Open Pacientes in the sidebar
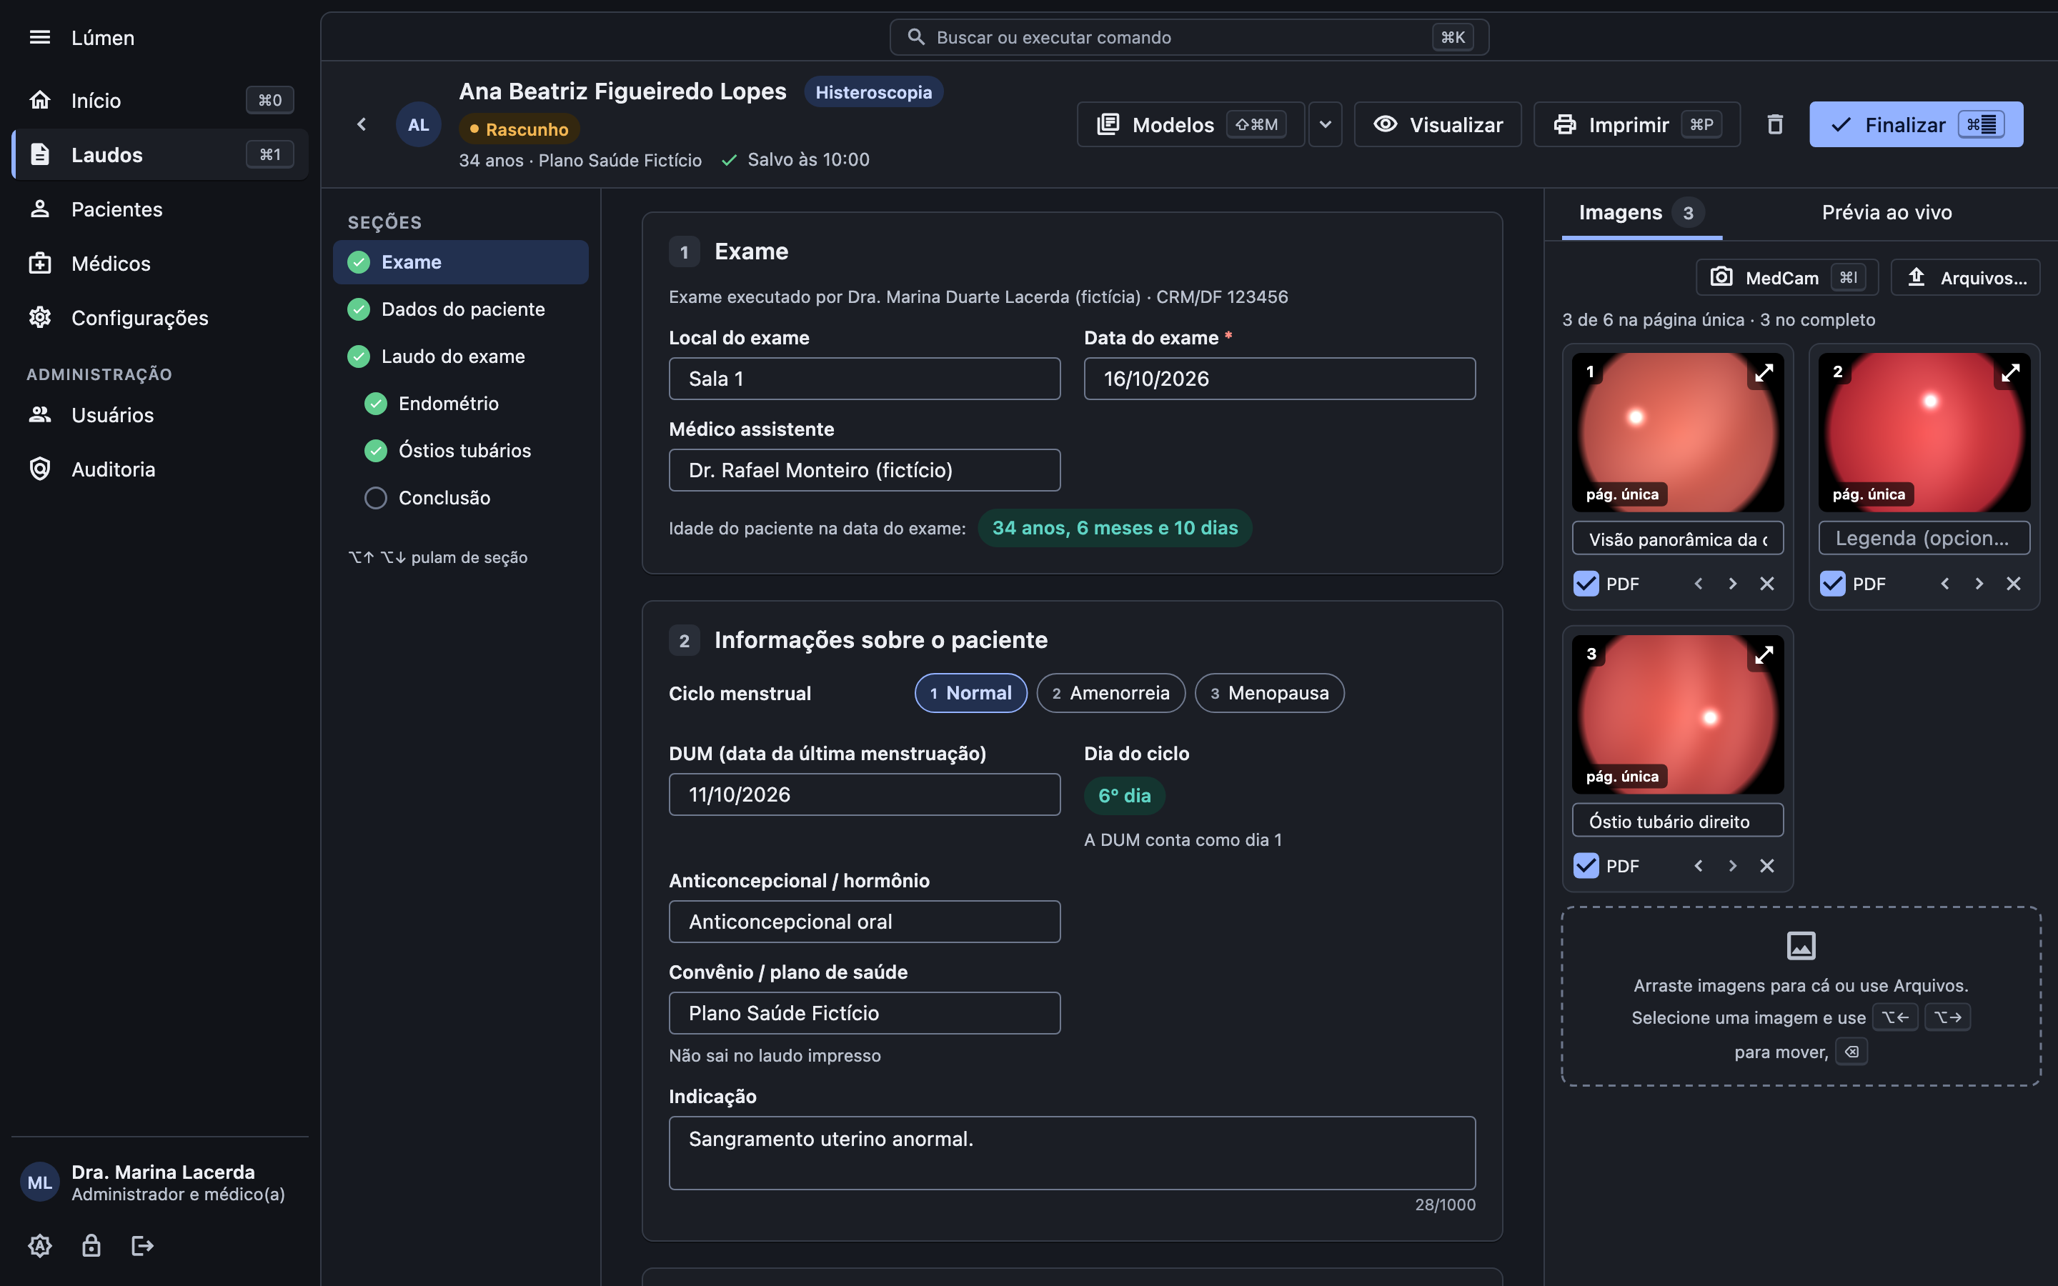 point(160,209)
